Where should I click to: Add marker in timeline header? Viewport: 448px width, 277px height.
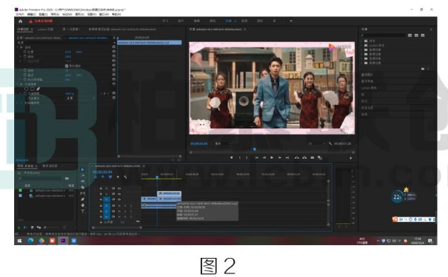tap(118, 177)
